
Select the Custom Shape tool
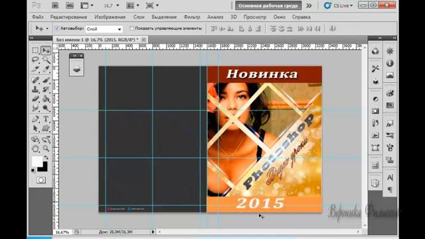[46, 128]
